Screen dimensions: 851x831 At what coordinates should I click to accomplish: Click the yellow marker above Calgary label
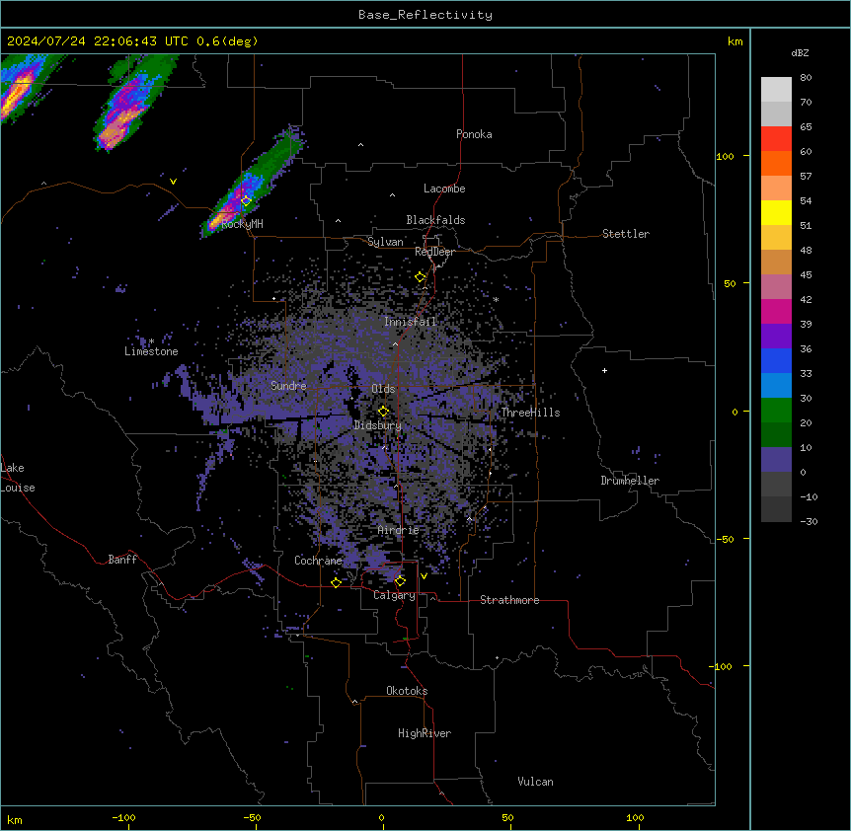[x=400, y=581]
